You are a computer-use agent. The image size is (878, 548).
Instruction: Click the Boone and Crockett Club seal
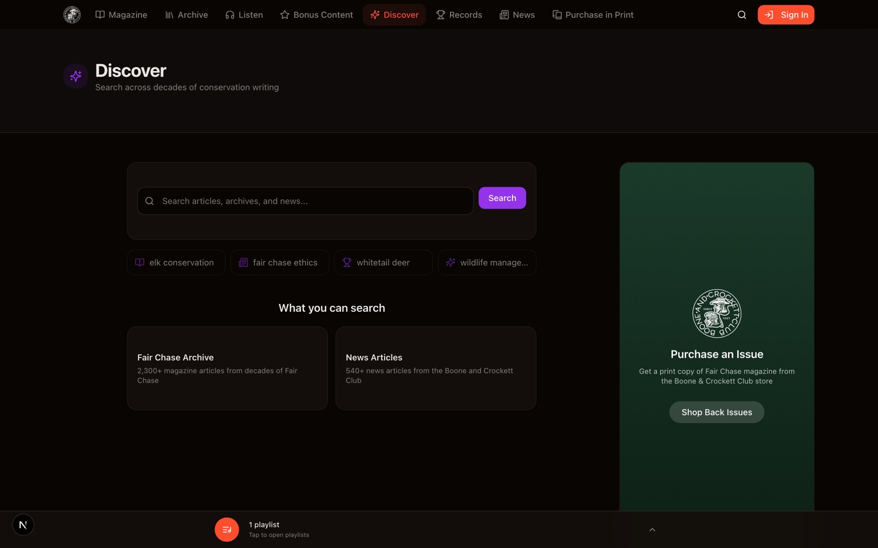717,313
